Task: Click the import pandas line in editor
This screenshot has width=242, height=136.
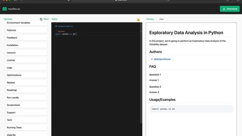Action: [65, 34]
